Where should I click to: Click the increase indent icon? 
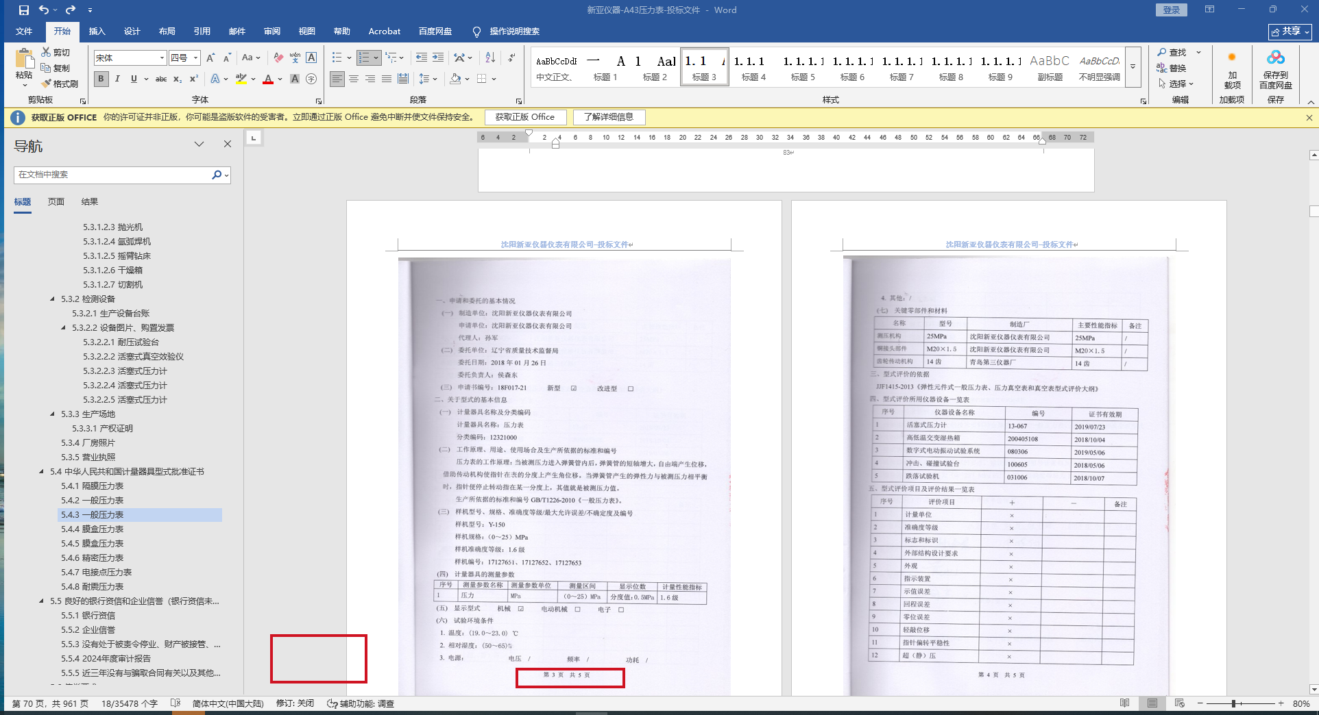point(438,58)
